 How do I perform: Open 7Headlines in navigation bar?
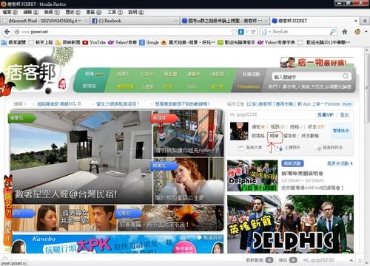(x=249, y=86)
